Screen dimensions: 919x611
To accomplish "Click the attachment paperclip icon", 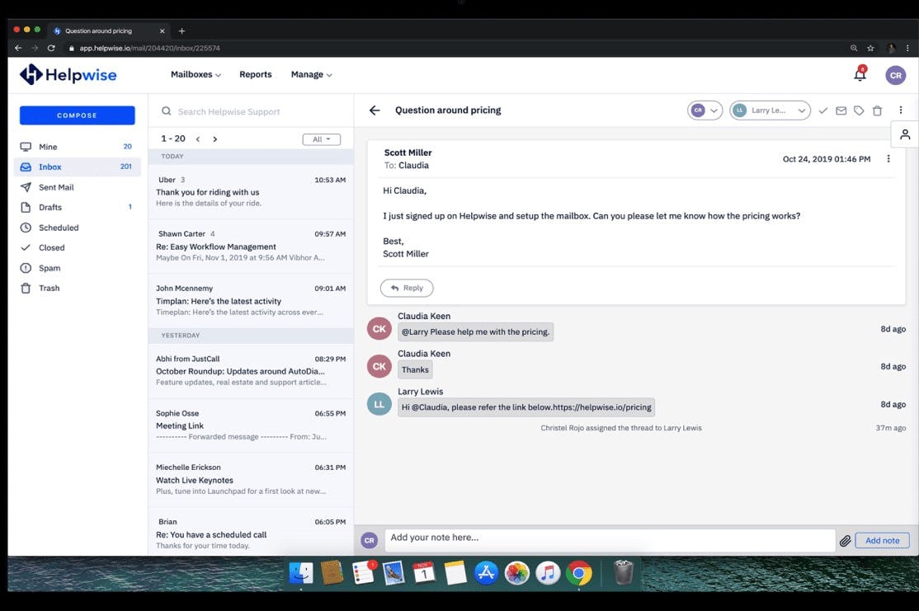I will [x=845, y=541].
